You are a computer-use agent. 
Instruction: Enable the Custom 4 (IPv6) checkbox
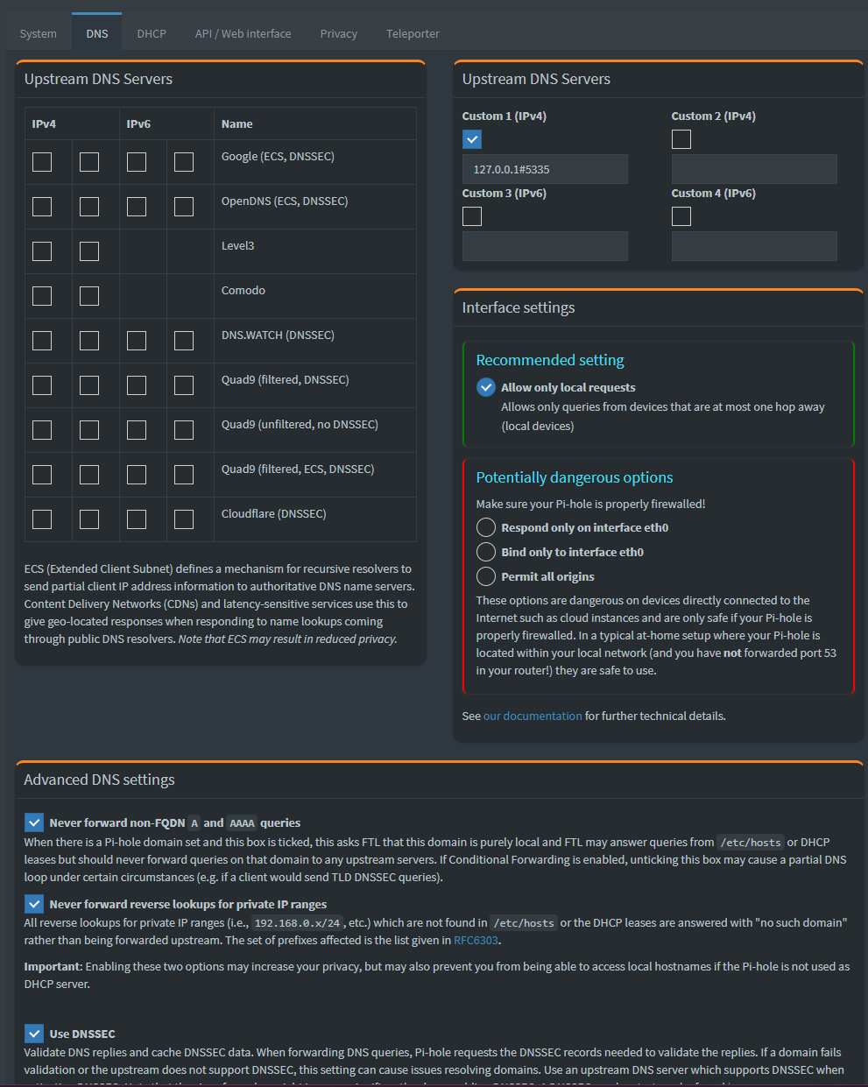(x=681, y=216)
